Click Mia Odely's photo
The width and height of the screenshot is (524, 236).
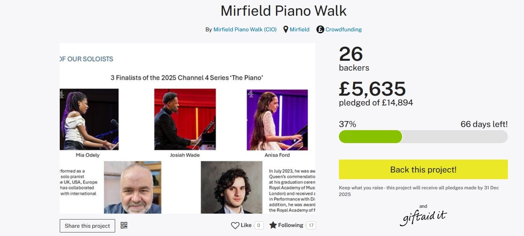[x=89, y=119]
